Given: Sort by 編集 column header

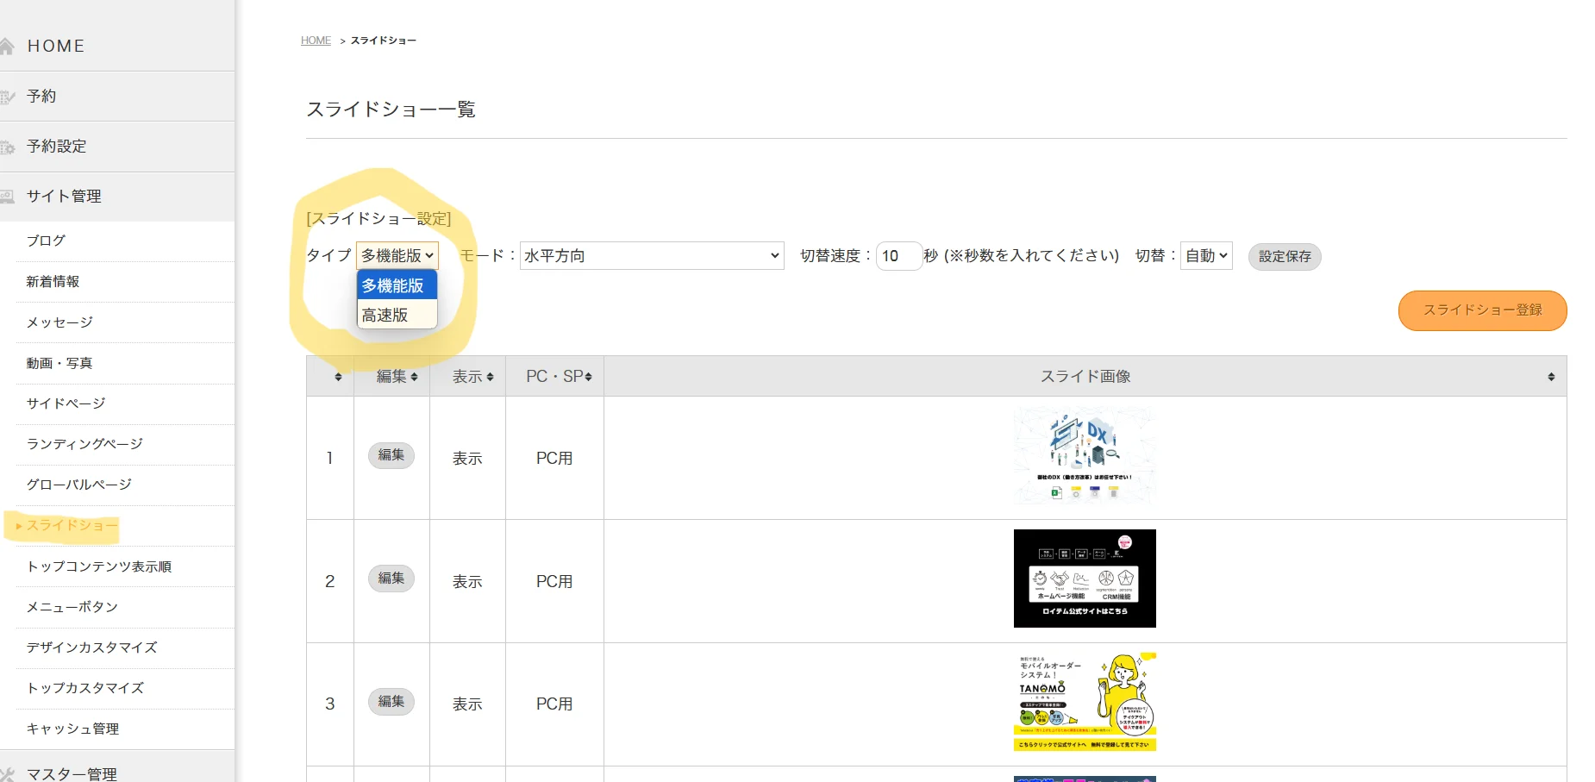Looking at the screenshot, I should (x=392, y=376).
